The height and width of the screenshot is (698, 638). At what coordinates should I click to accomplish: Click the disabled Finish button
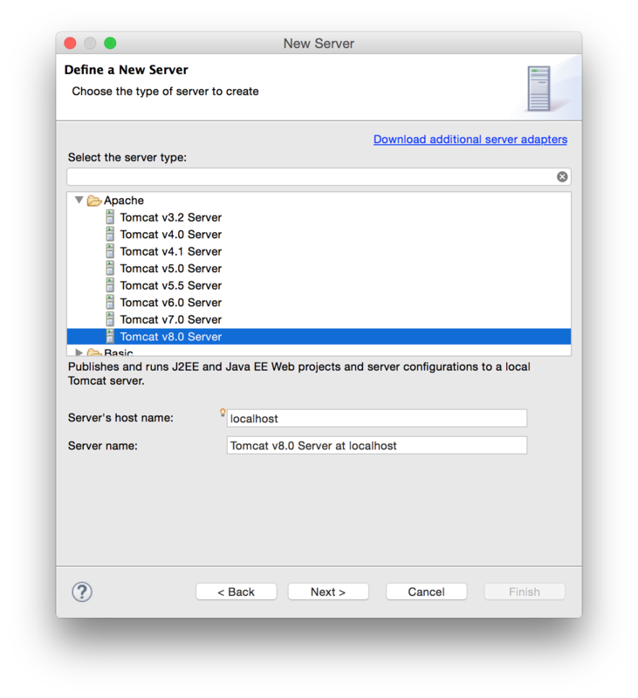(525, 592)
